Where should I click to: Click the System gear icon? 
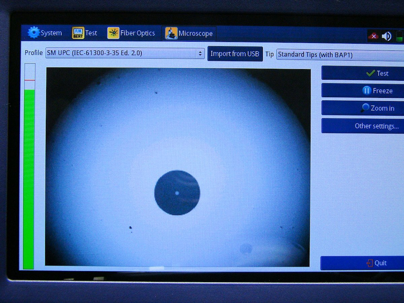pyautogui.click(x=33, y=33)
